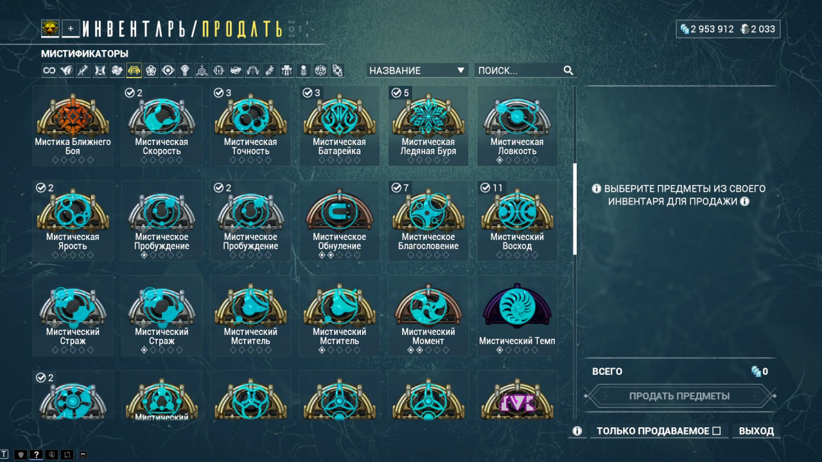This screenshot has height=462, width=822.
Task: Click the Инвентарь breadcrumb in the header
Action: tap(135, 29)
